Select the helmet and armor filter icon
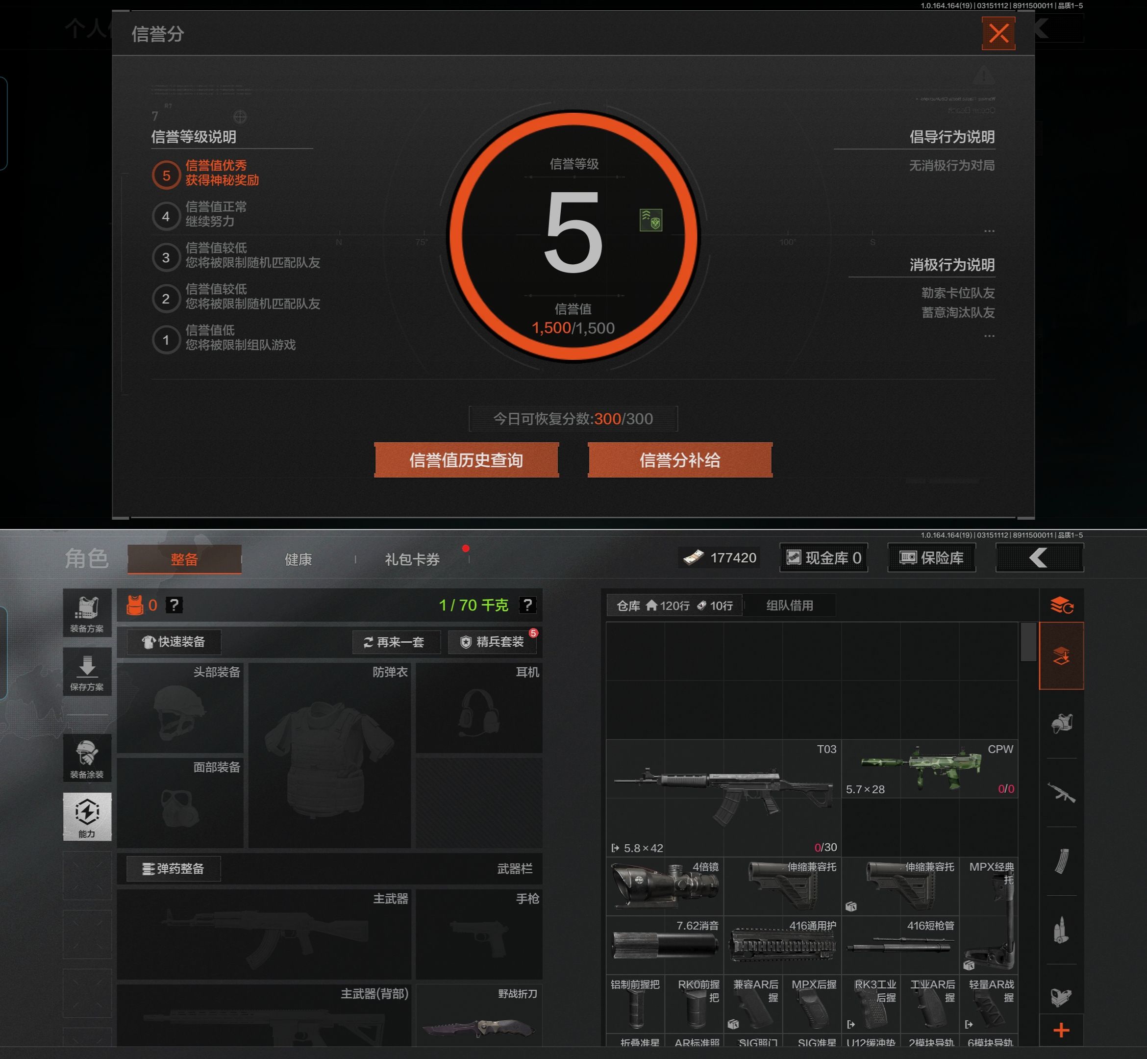1147x1059 pixels. coord(1061,724)
